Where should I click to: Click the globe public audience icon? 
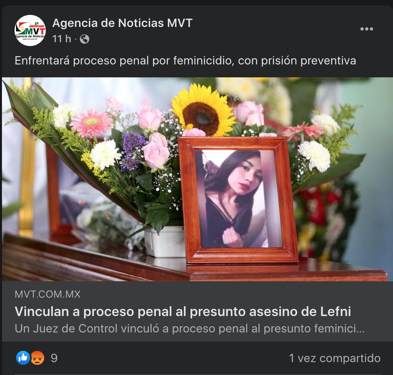point(85,39)
